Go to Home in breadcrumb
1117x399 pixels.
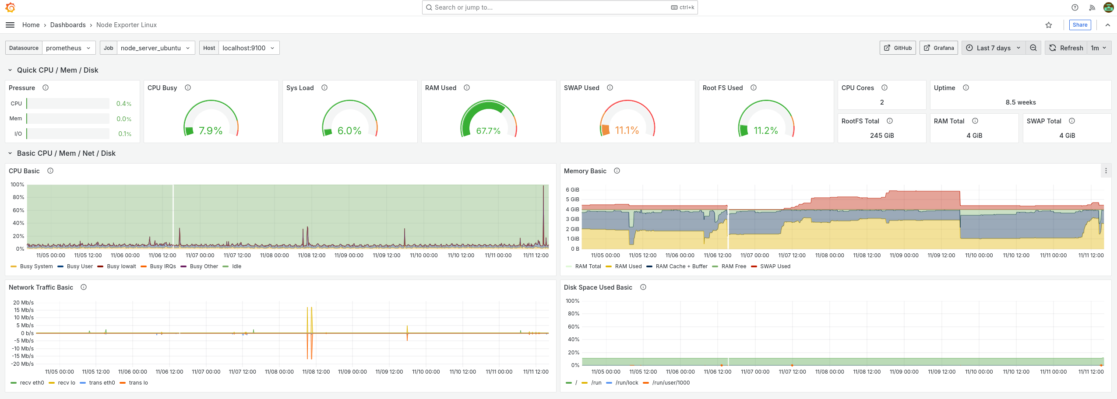[x=31, y=25]
